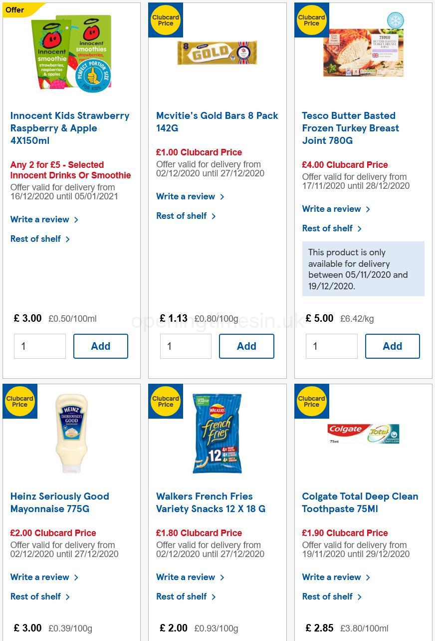
Task: Open Write a review for Innocent Kids smoothies
Action: (40, 219)
